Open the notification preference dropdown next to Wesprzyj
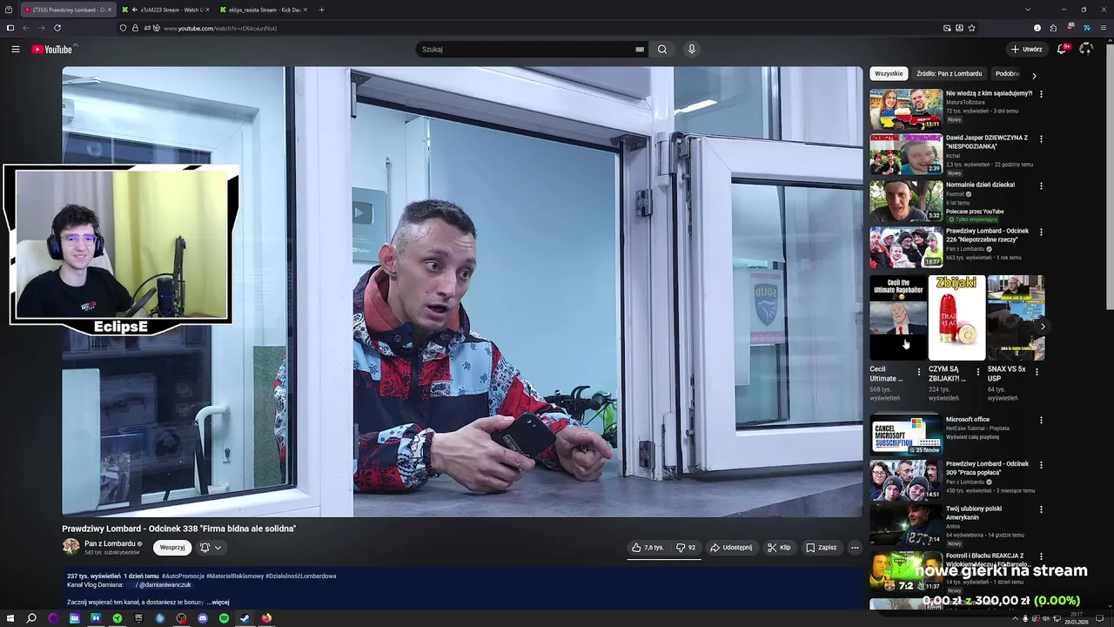Image resolution: width=1114 pixels, height=627 pixels. click(211, 548)
